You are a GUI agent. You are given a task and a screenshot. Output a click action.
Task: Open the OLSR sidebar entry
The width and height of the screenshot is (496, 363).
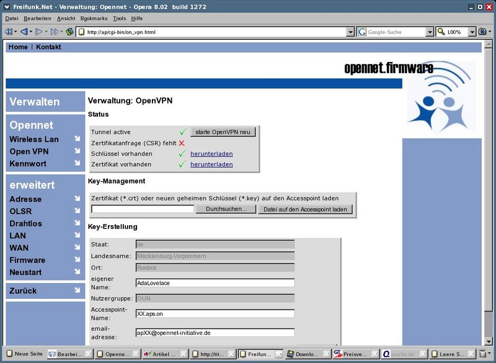[x=20, y=211]
